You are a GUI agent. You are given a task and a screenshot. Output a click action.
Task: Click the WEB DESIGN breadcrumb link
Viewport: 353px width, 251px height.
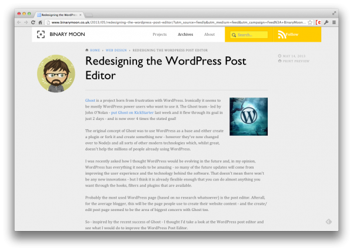(116, 50)
